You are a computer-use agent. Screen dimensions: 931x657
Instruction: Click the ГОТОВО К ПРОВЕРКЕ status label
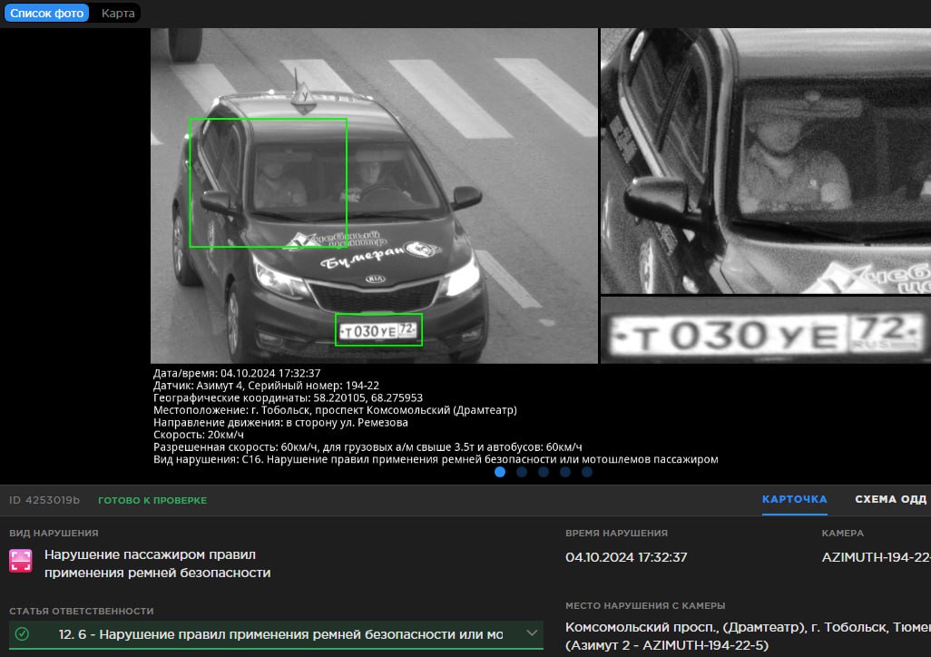(x=152, y=500)
